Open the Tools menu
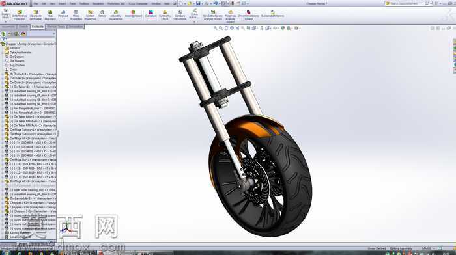The width and height of the screenshot is (456, 255). [x=72, y=3]
